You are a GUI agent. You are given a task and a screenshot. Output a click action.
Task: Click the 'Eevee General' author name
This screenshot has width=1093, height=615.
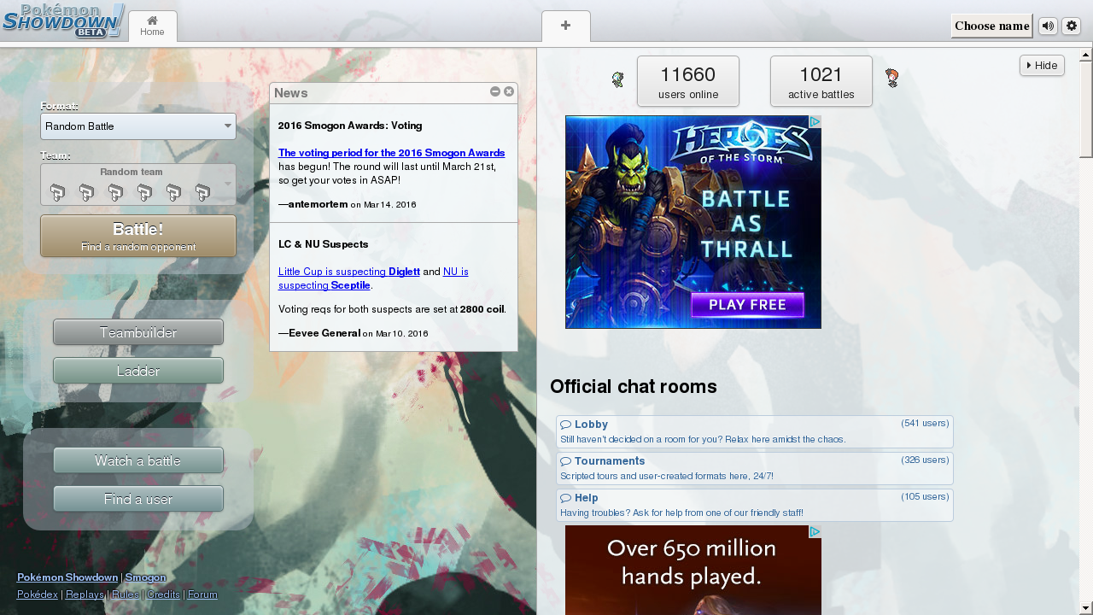324,332
